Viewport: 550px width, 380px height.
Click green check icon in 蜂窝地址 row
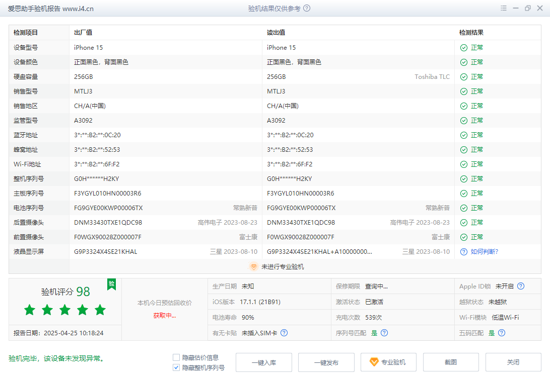[x=464, y=150]
